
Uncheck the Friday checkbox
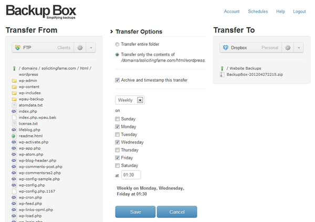(x=117, y=158)
